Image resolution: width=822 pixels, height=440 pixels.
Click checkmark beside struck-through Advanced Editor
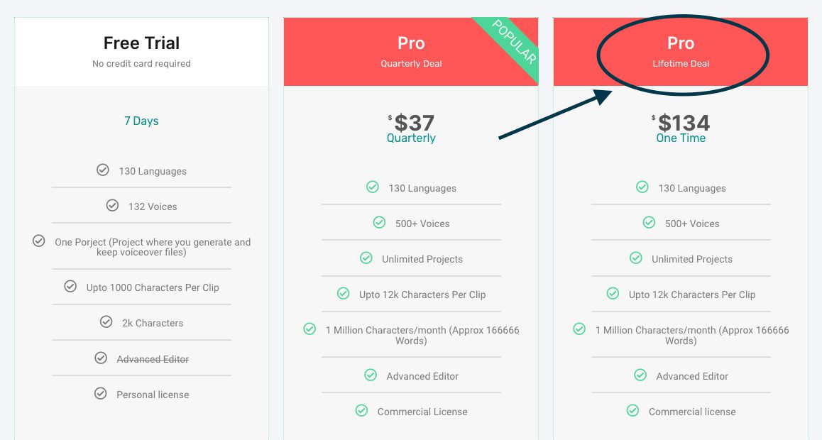pos(101,358)
